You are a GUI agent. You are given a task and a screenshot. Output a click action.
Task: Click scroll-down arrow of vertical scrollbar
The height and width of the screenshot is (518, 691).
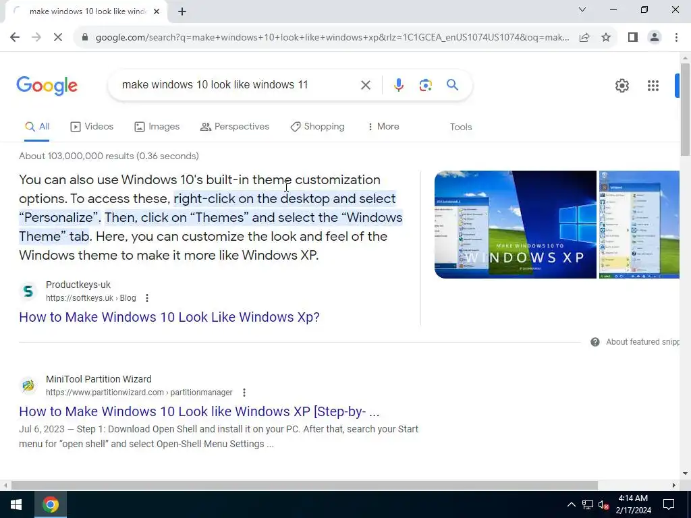685,474
